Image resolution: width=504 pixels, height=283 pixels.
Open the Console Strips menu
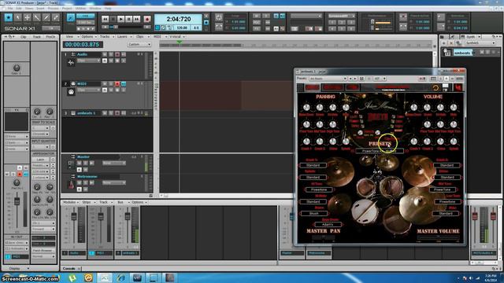click(x=87, y=203)
